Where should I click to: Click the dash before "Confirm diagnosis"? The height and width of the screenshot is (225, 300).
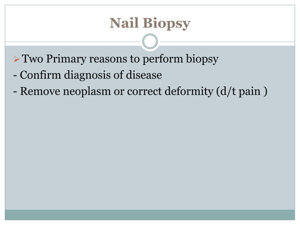tap(15, 75)
